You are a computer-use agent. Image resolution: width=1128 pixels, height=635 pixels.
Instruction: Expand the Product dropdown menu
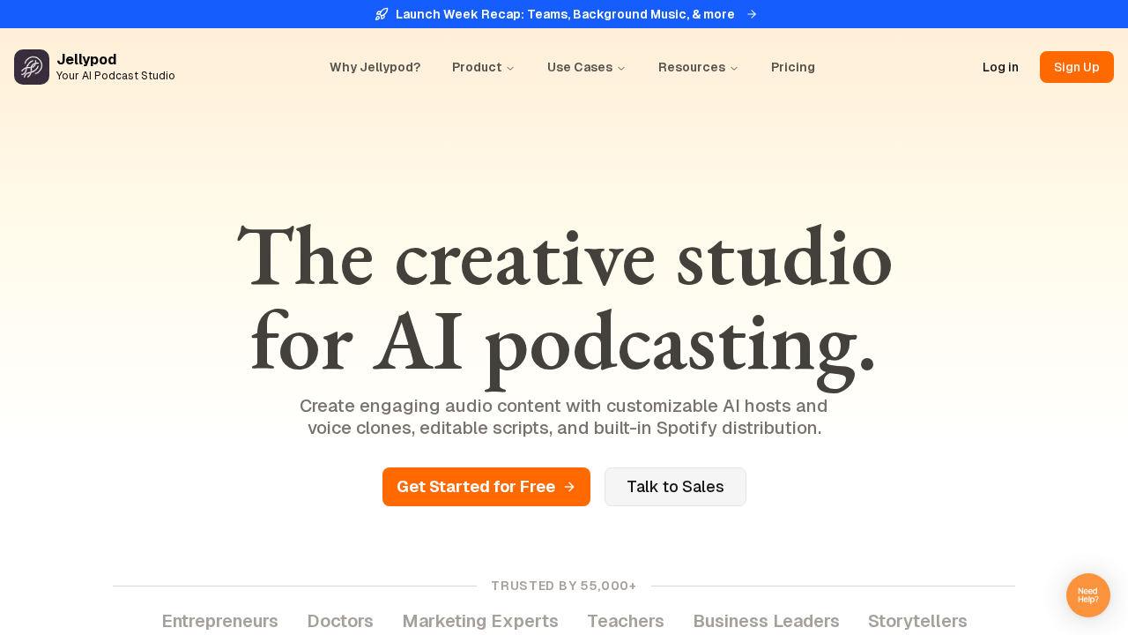(x=483, y=67)
